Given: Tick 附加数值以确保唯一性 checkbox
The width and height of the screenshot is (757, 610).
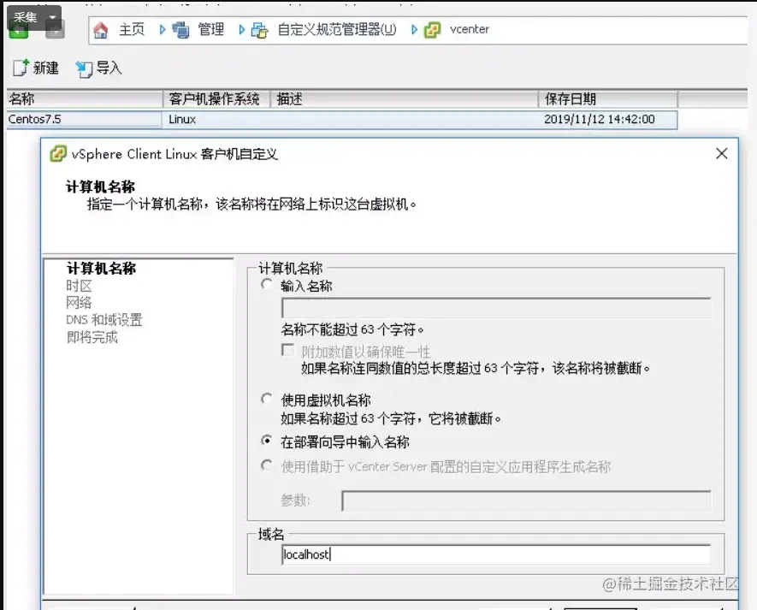Looking at the screenshot, I should pyautogui.click(x=287, y=350).
